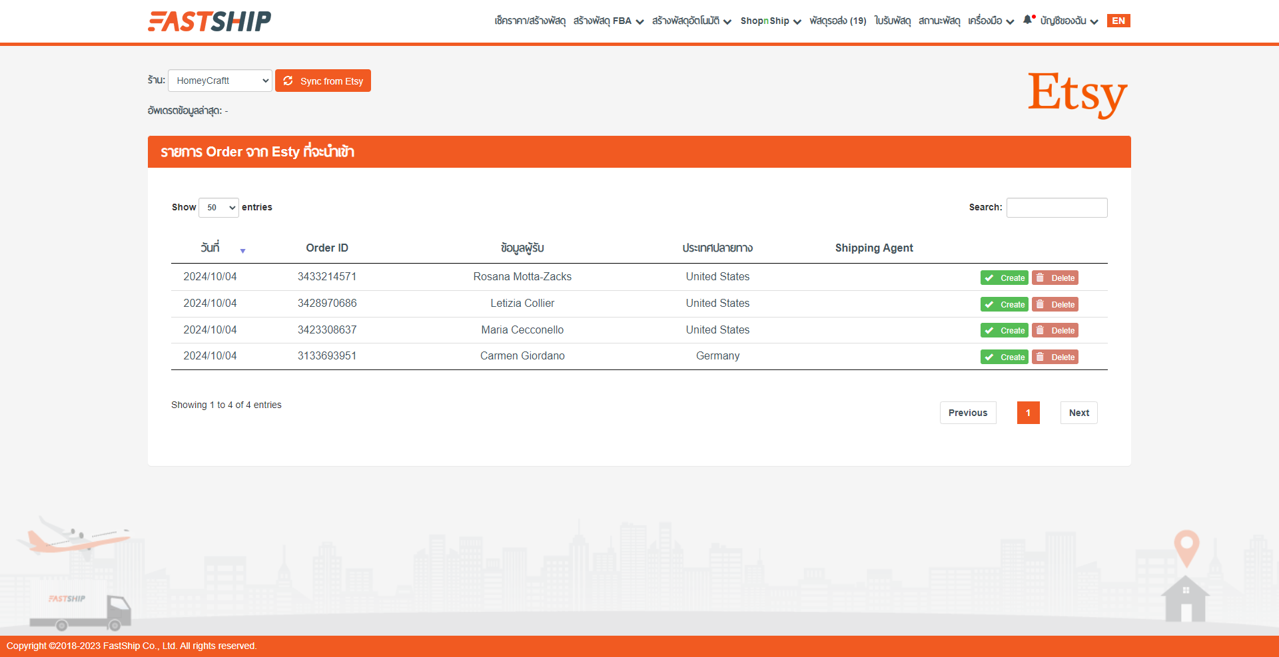This screenshot has height=657, width=1279.
Task: Sort by the ประเทศปลายทาง column header
Action: 717,248
